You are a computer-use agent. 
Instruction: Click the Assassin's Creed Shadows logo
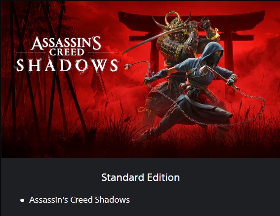pyautogui.click(x=67, y=54)
